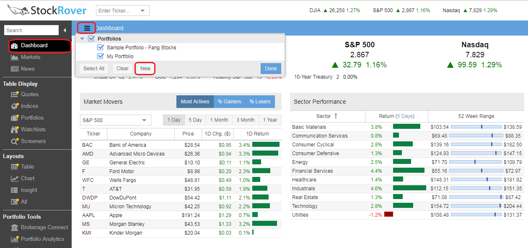Click the New portfolio button
This screenshot has height=248, width=528.
(x=145, y=69)
